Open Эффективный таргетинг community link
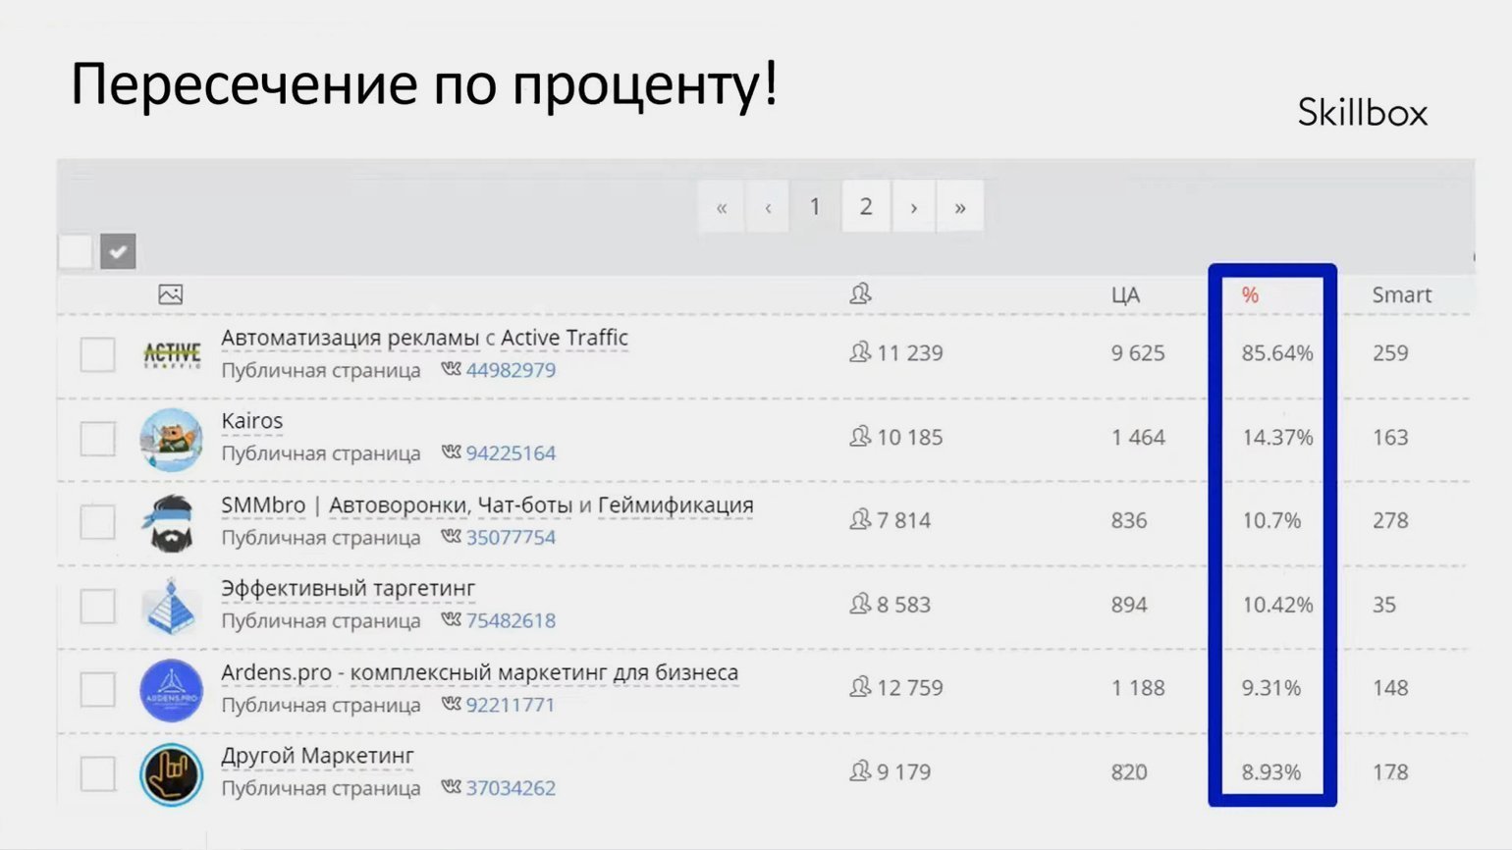This screenshot has height=850, width=1512. [349, 589]
